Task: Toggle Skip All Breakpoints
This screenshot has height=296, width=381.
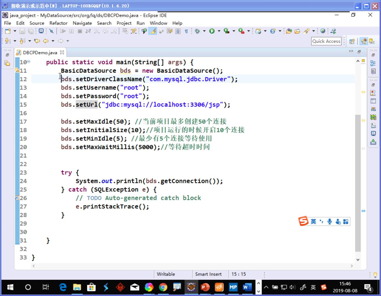Action: coord(52,31)
